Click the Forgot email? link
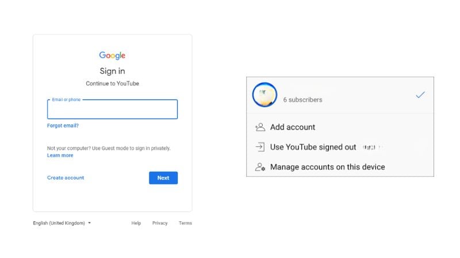 [x=63, y=126]
